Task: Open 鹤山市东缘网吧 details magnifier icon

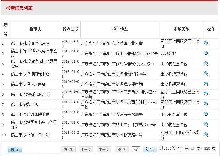Action: point(206,104)
